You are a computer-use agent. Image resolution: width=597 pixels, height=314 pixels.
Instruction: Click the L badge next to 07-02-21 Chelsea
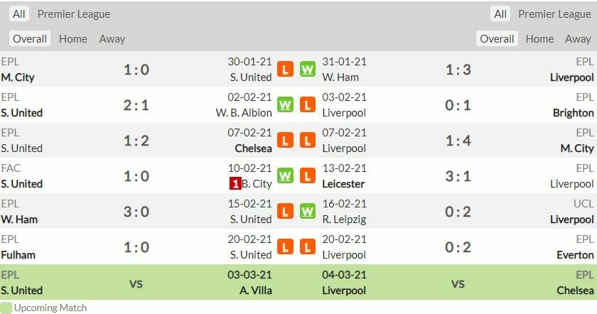[285, 141]
